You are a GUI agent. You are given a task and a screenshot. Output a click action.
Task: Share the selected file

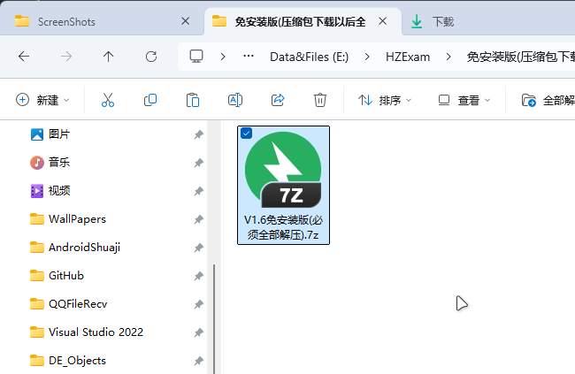pyautogui.click(x=278, y=100)
